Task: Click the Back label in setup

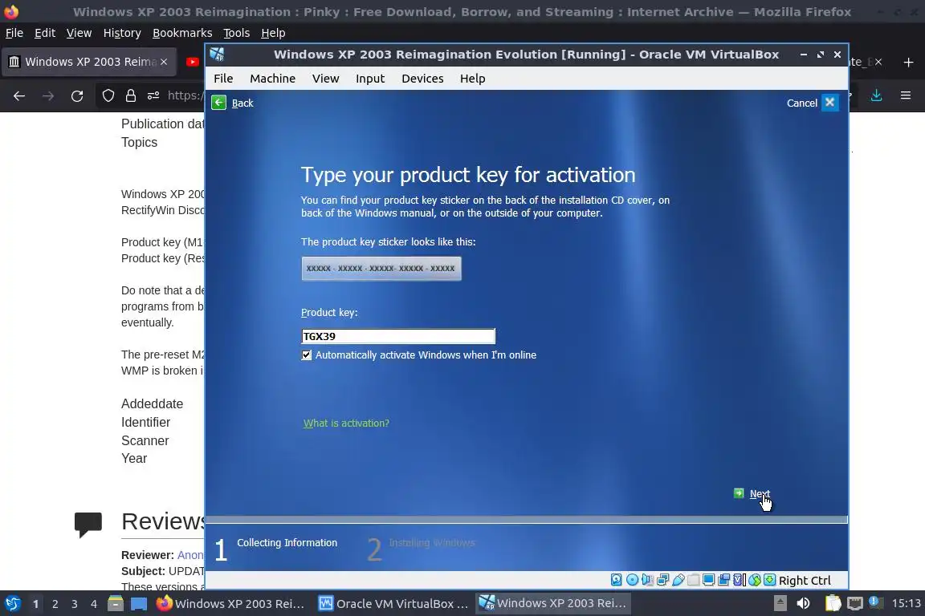Action: tap(242, 103)
